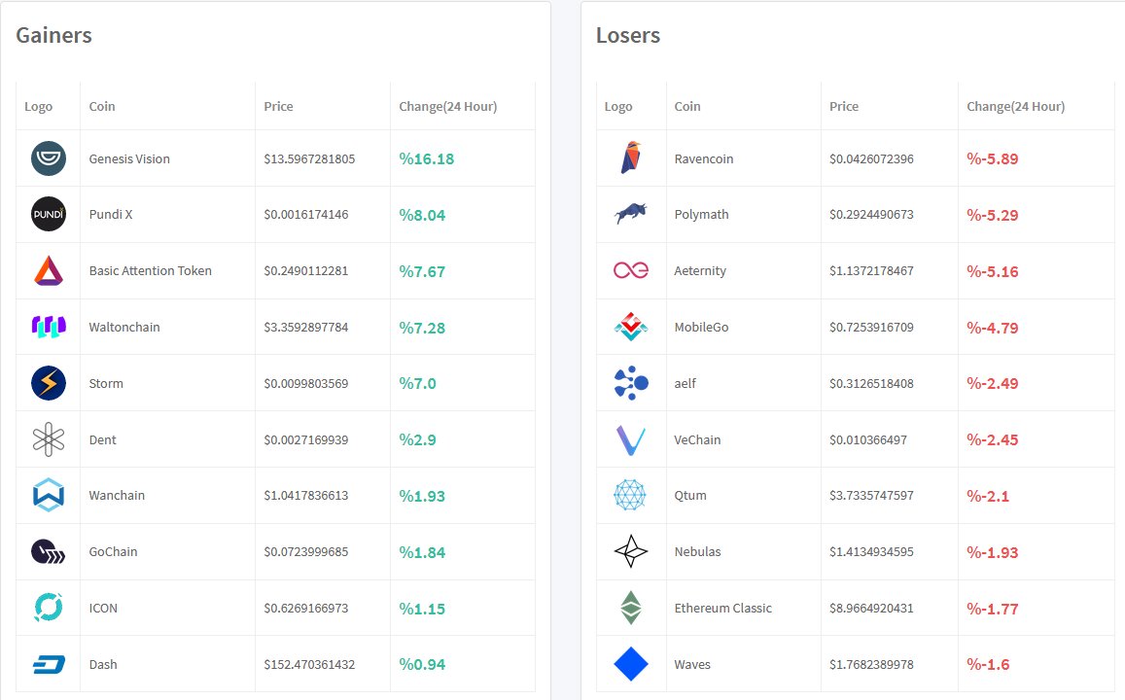This screenshot has height=700, width=1125.
Task: Click the ICON coin logo
Action: pos(49,608)
